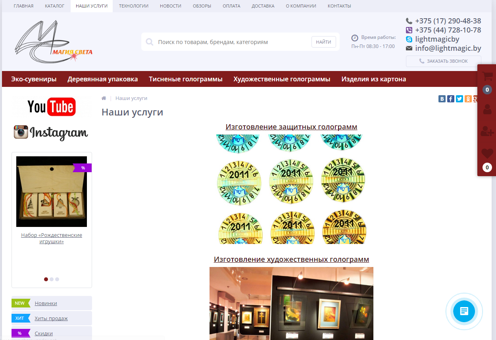Click the user account silhouette icon

click(487, 109)
